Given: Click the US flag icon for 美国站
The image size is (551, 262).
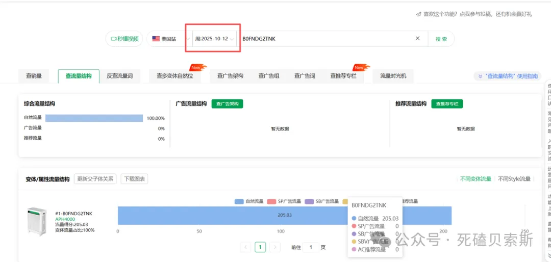Looking at the screenshot, I should (156, 39).
